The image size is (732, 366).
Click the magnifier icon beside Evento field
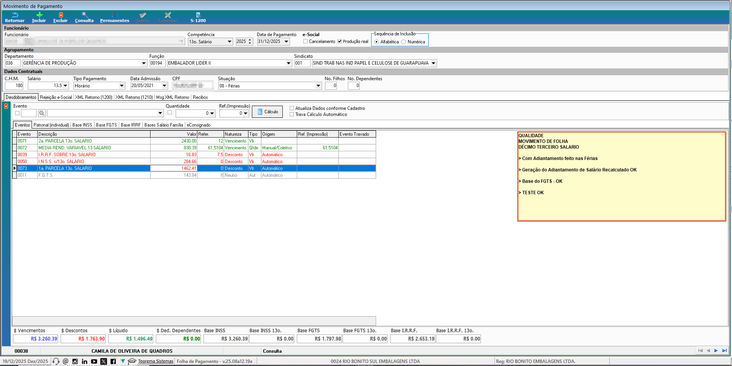[x=42, y=113]
